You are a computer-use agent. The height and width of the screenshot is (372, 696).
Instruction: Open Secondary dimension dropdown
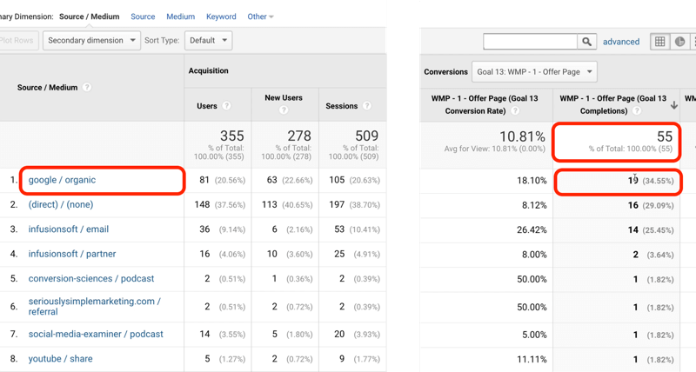pyautogui.click(x=92, y=40)
